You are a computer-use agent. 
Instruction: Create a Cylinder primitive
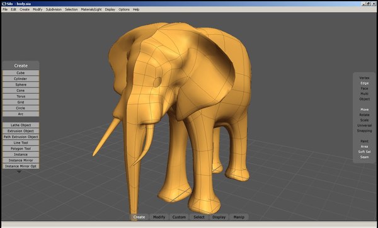21,79
